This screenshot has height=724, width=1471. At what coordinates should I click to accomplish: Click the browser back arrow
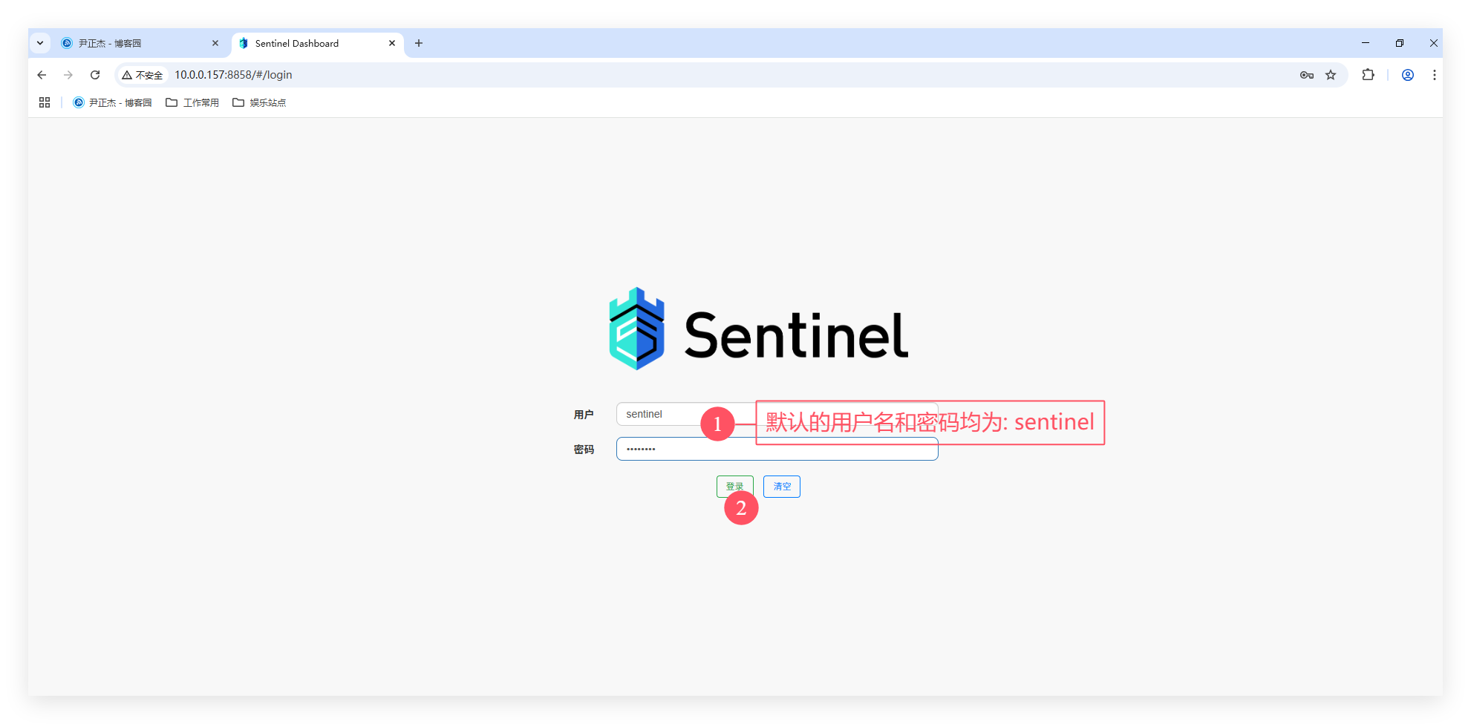click(42, 75)
